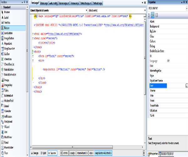Viewport: 188px width, 157px height.
Task: Select the BgColor property row
Action: (168, 31)
